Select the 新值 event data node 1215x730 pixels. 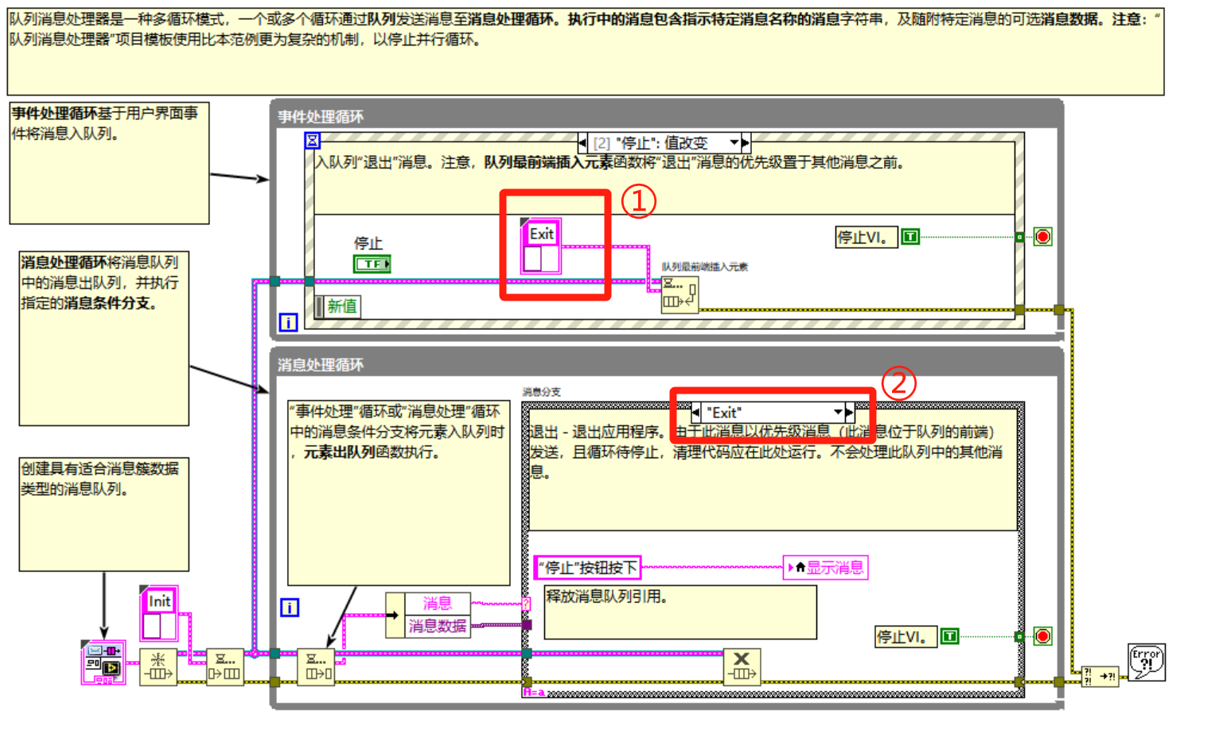[x=337, y=306]
